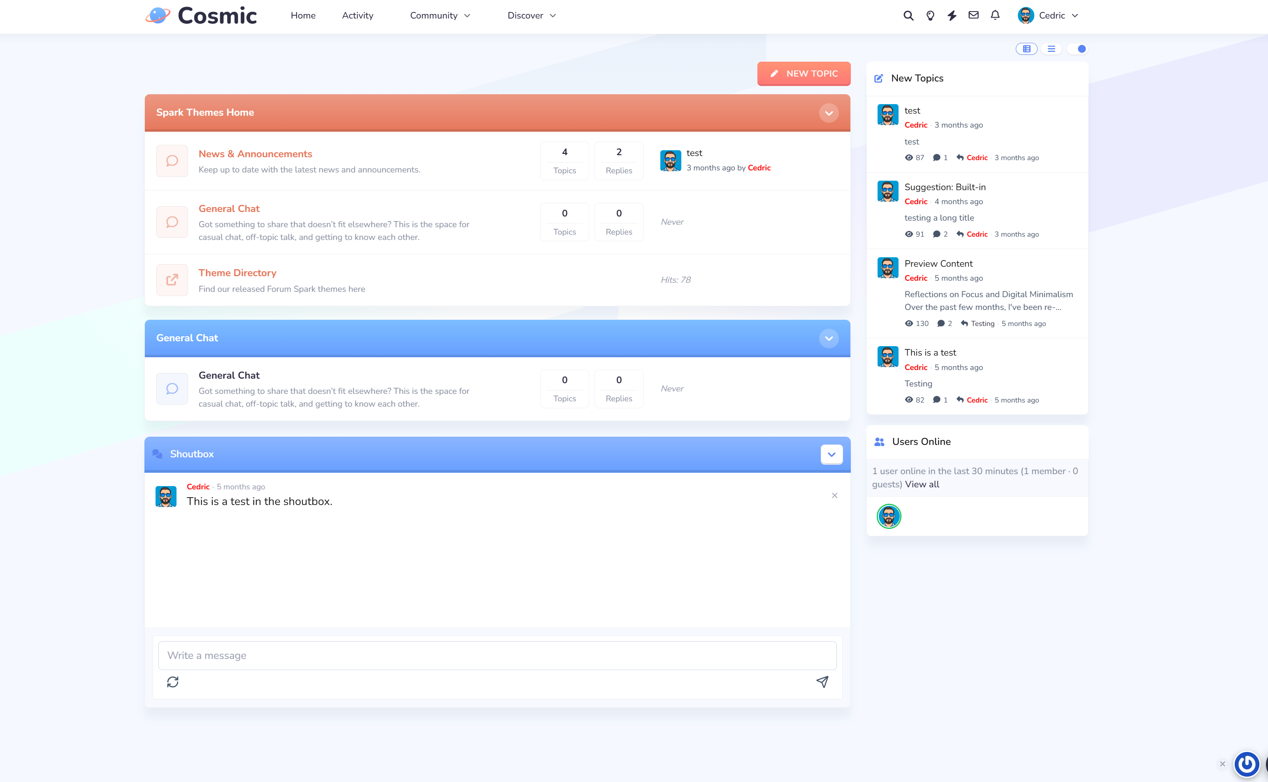Click the lightbulb icon in header
Screen dimensions: 1268x782
click(x=930, y=16)
